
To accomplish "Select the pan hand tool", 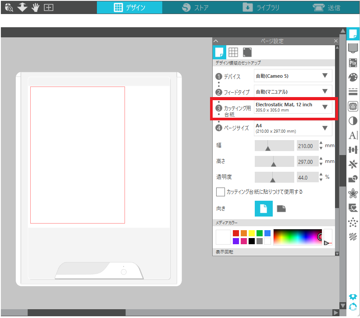I will click(x=36, y=7).
